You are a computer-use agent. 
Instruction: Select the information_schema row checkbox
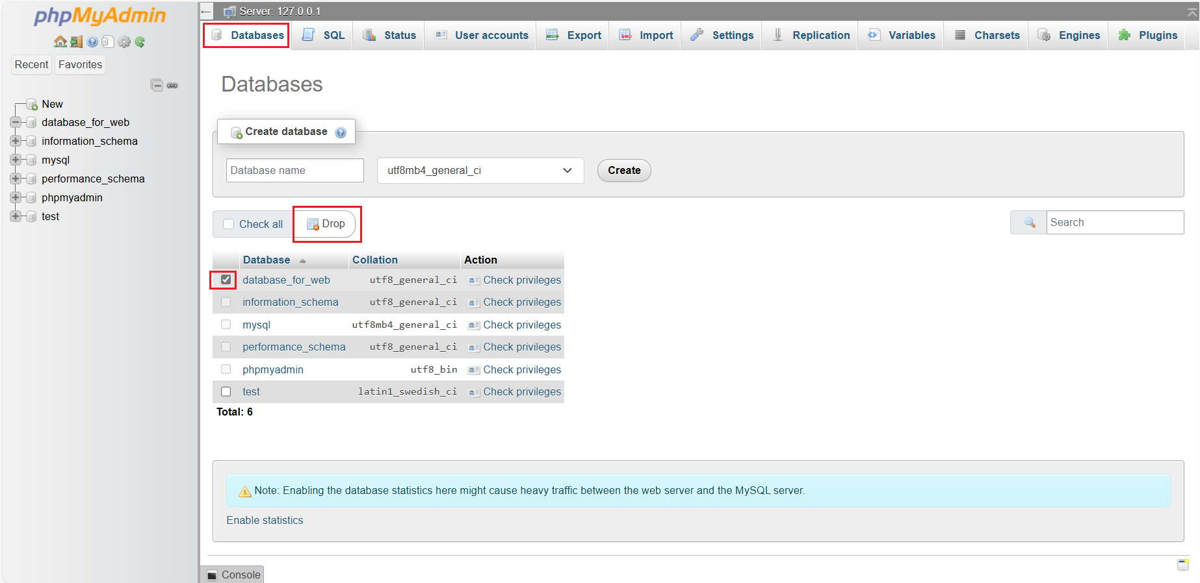(226, 302)
